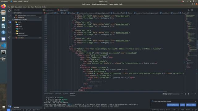Open the http-server terminal selector dropdown
198x111 pixels.
(171, 94)
